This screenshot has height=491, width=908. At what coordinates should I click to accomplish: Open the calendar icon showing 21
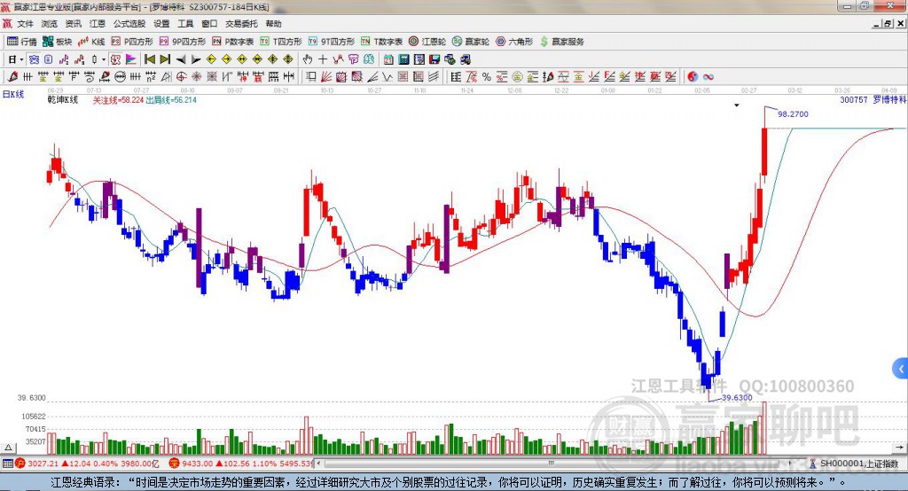(388, 59)
